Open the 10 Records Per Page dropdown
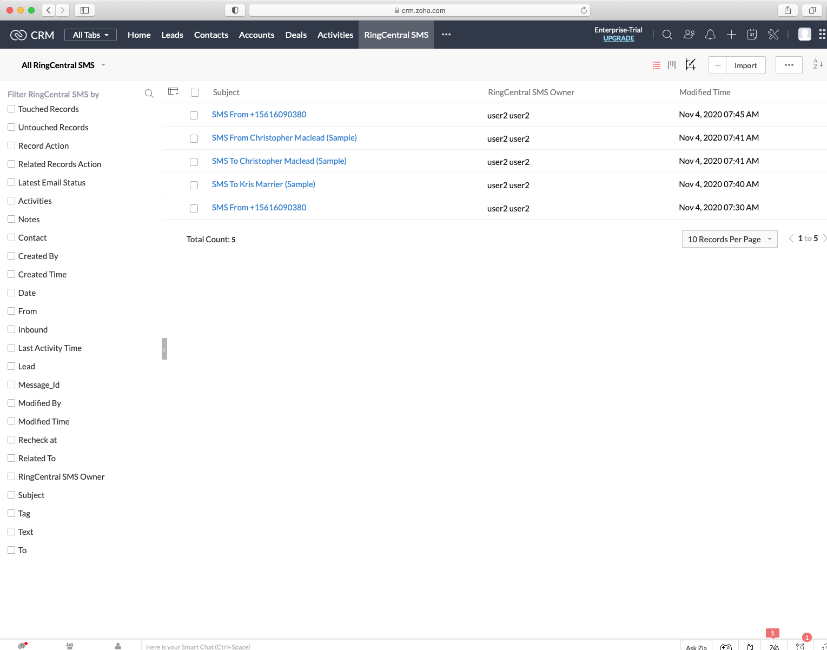Image resolution: width=827 pixels, height=650 pixels. click(729, 239)
